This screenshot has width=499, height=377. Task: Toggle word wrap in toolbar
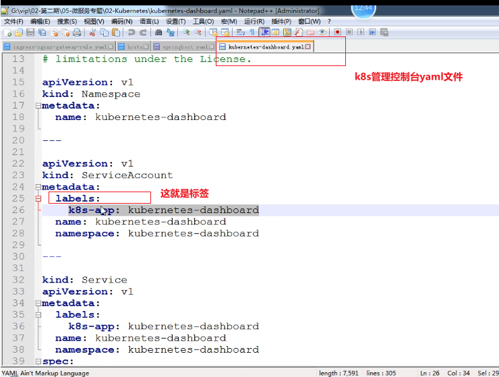(241, 32)
